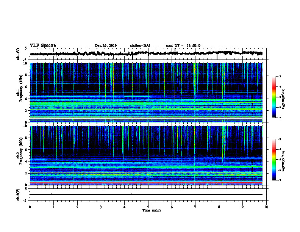Click the "-5" tick on ch.1(V) axis

25,60
